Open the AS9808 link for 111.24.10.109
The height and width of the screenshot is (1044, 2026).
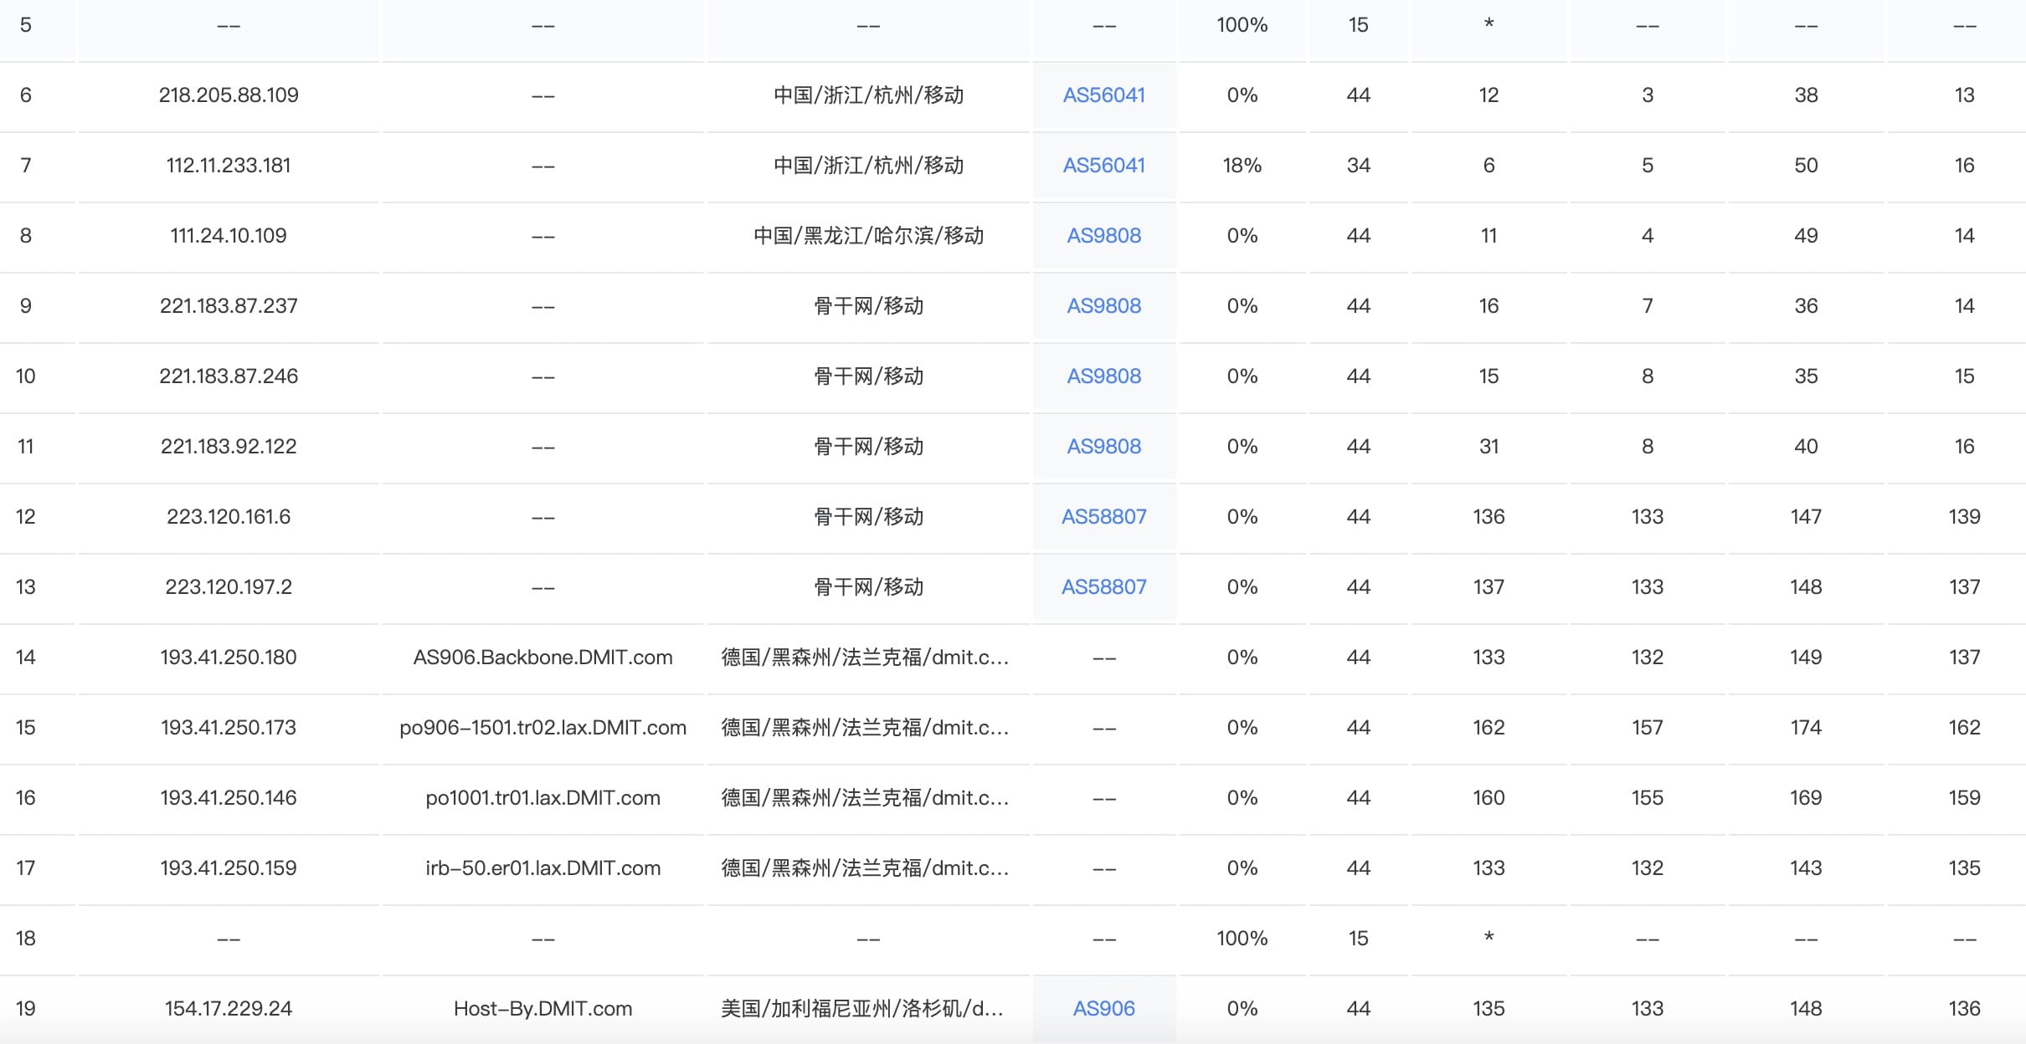[1103, 236]
